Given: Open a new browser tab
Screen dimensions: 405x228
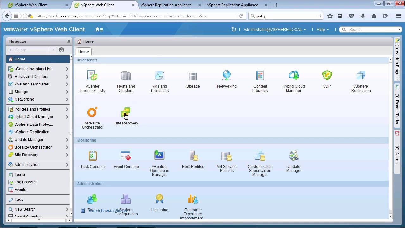Looking at the screenshot, I should [x=276, y=5].
